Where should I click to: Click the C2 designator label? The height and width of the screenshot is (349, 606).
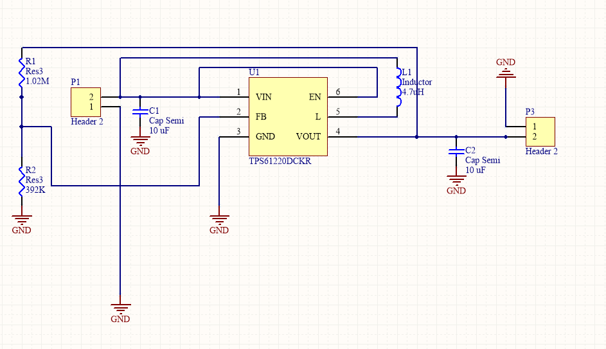pyautogui.click(x=470, y=150)
